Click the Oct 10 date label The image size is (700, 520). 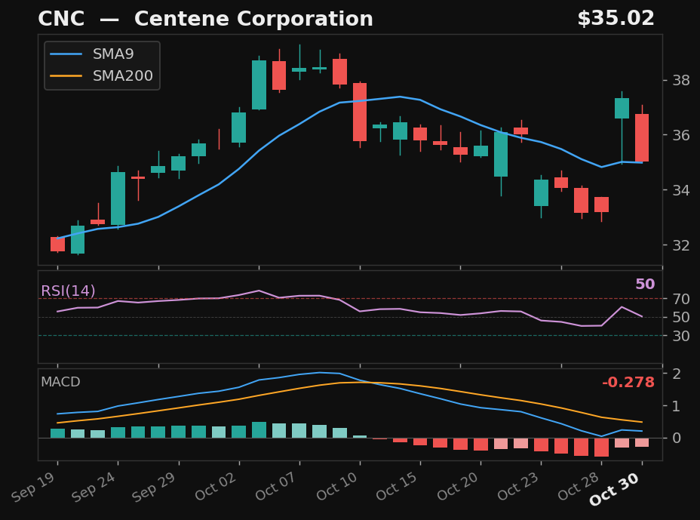[x=337, y=486]
